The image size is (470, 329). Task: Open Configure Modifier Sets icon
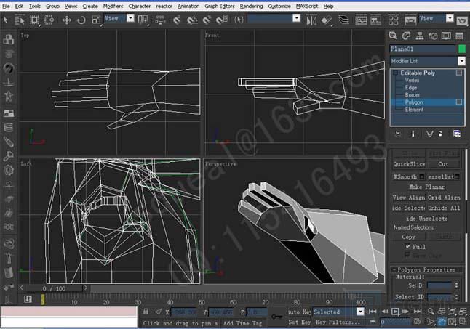pyautogui.click(x=456, y=134)
